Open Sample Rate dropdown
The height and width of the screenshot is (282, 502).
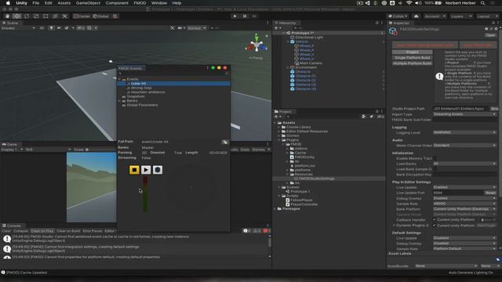click(464, 204)
